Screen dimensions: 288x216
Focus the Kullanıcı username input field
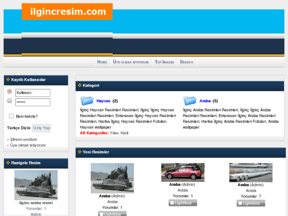[x=33, y=93]
